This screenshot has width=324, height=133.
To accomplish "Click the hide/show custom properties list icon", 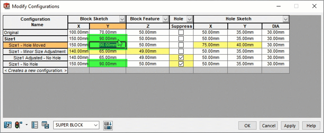I will (35, 125).
